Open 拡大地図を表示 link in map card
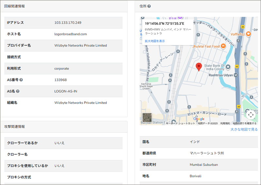The image size is (261, 185). point(155,41)
